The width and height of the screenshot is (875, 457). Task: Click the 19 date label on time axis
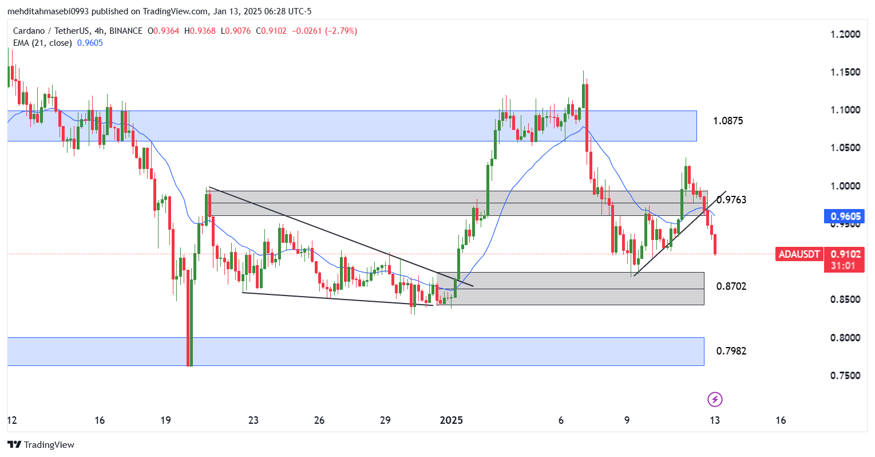click(165, 420)
